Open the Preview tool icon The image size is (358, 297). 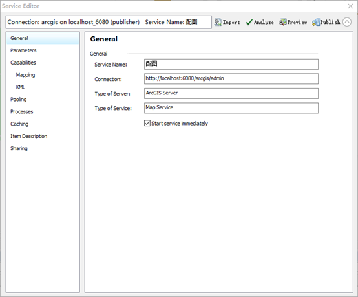[282, 22]
